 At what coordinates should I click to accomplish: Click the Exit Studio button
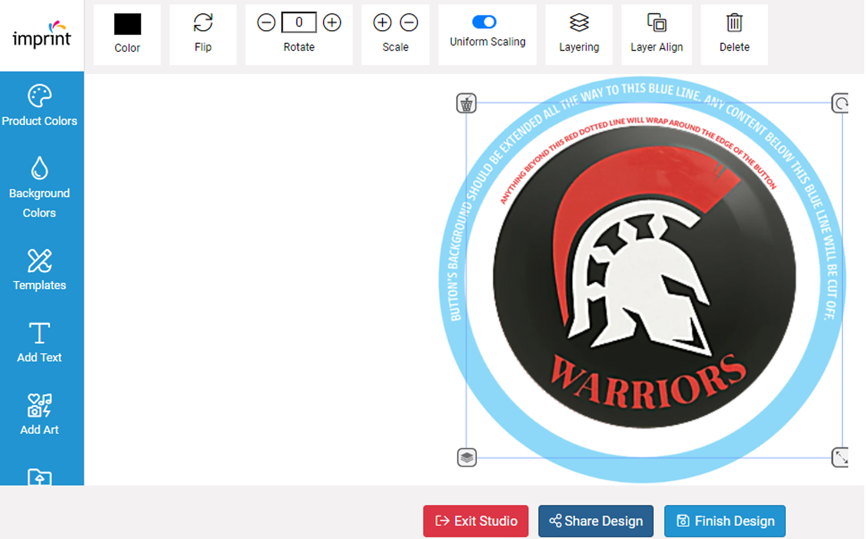pyautogui.click(x=476, y=521)
